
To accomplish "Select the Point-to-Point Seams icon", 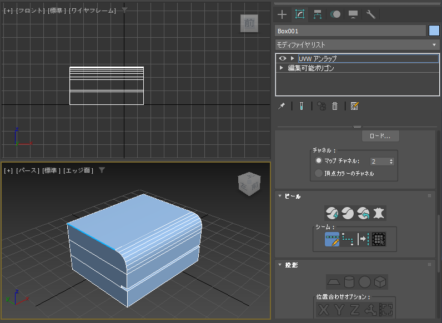I will [x=348, y=239].
